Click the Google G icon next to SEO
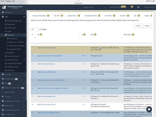The image size is (156, 117). (x=3, y=17)
